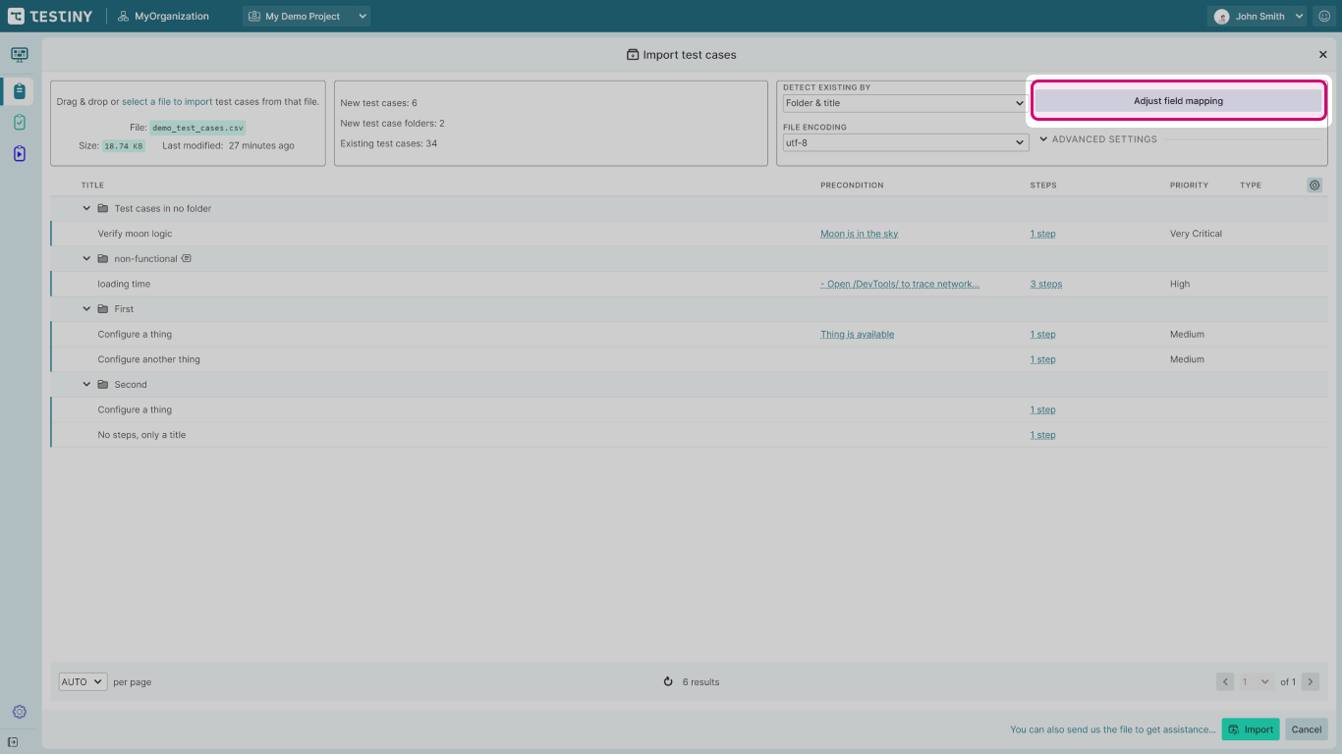Open the test runs checklist sidebar icon

(20, 123)
